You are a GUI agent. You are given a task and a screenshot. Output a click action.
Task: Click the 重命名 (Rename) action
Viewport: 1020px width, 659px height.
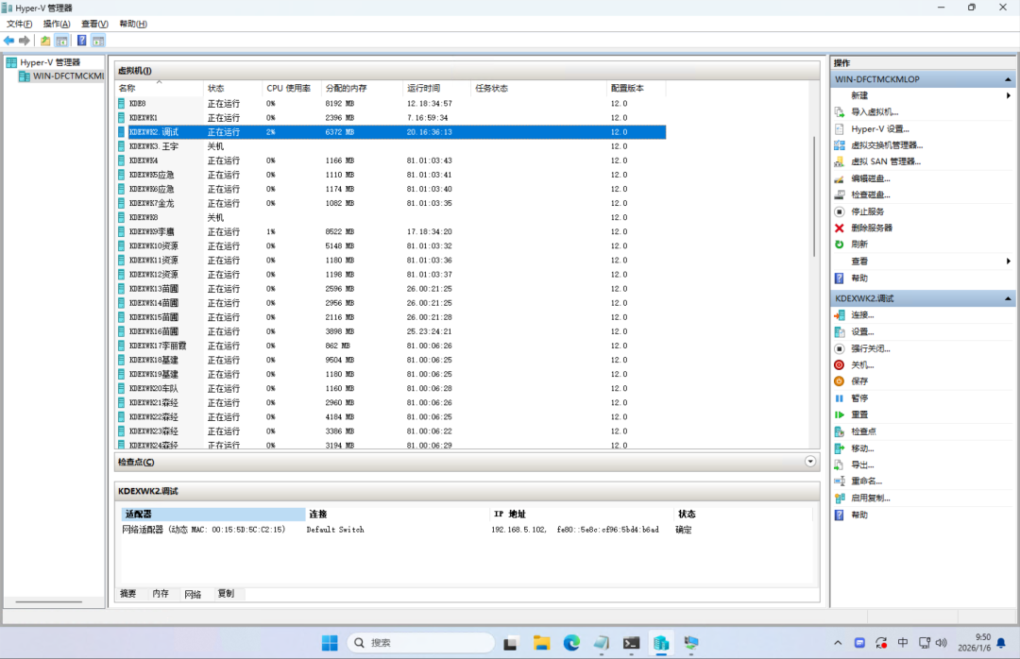click(x=866, y=481)
